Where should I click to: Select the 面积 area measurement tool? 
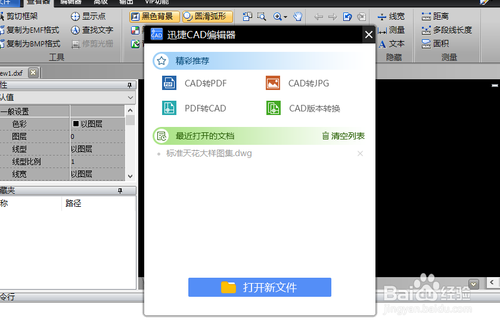click(x=435, y=44)
